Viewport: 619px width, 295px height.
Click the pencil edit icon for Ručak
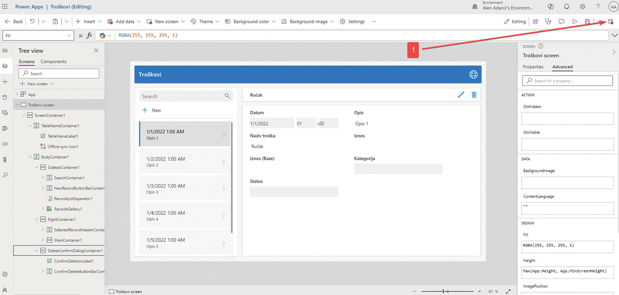(461, 95)
